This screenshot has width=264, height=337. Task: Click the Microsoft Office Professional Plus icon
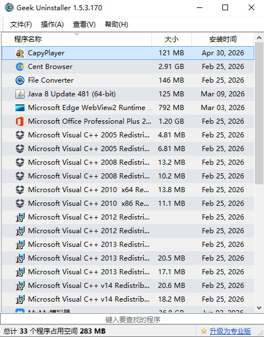pyautogui.click(x=20, y=121)
